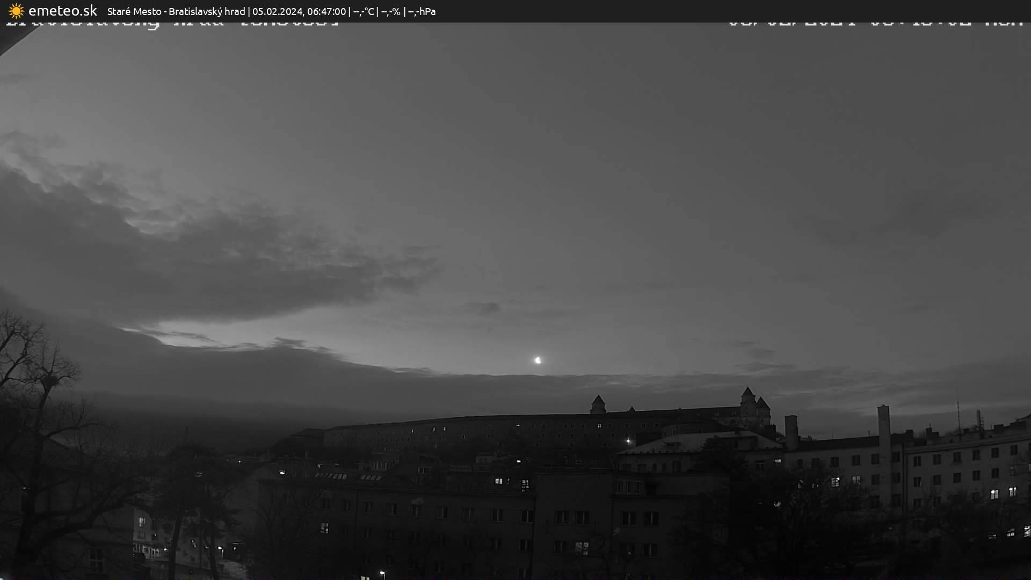Click the emeteo.sk sun logo icon
The width and height of the screenshot is (1031, 580).
click(16, 11)
